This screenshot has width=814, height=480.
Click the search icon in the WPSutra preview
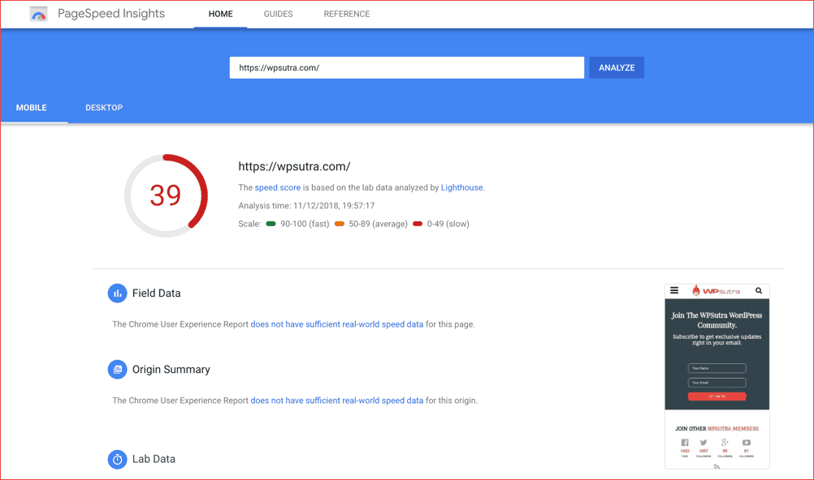759,290
